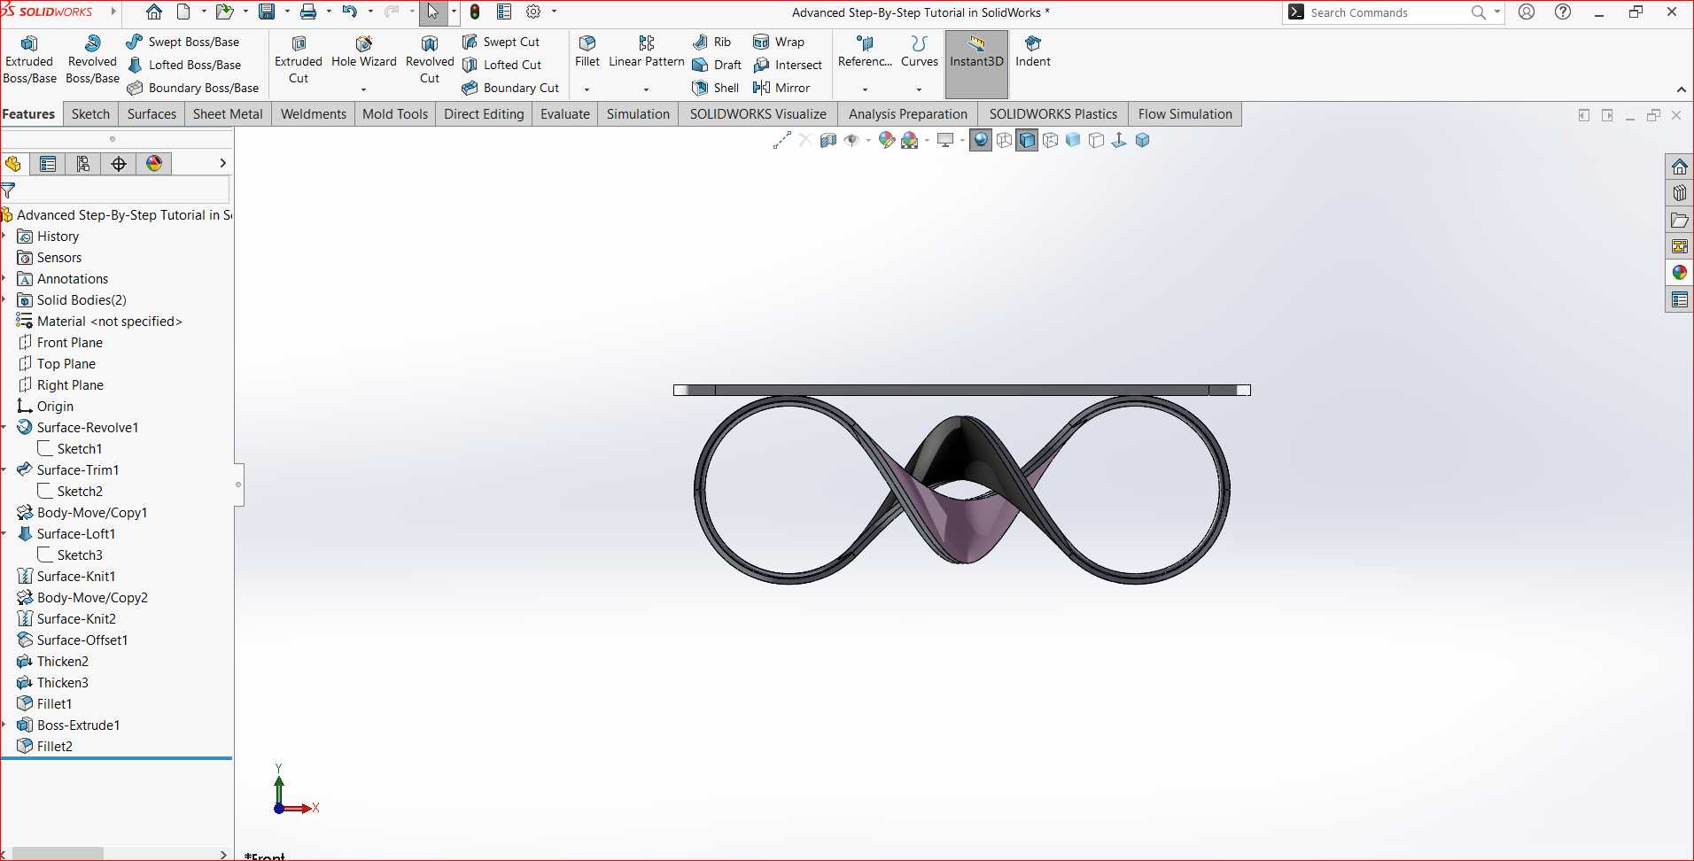This screenshot has width=1694, height=861.
Task: Open the Hole Wizard tool
Action: 364,53
